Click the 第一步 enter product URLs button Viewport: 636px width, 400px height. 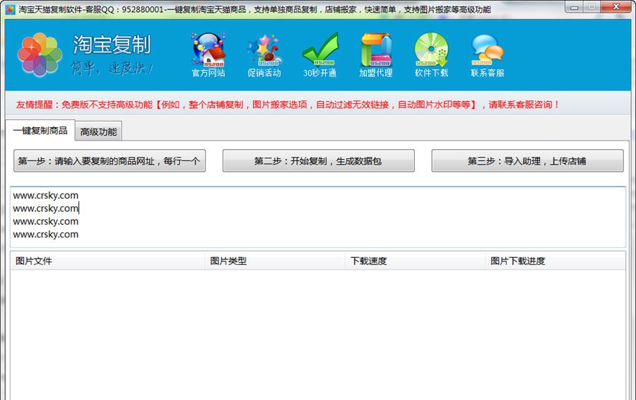110,160
